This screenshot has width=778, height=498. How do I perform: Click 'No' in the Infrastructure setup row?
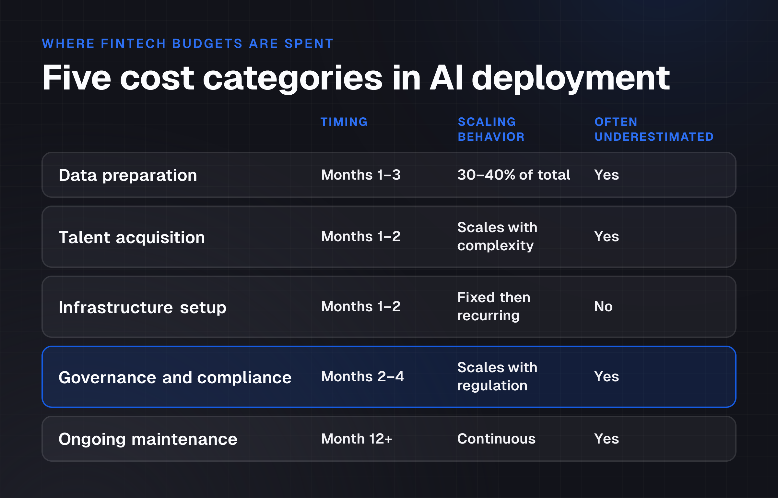tap(603, 306)
